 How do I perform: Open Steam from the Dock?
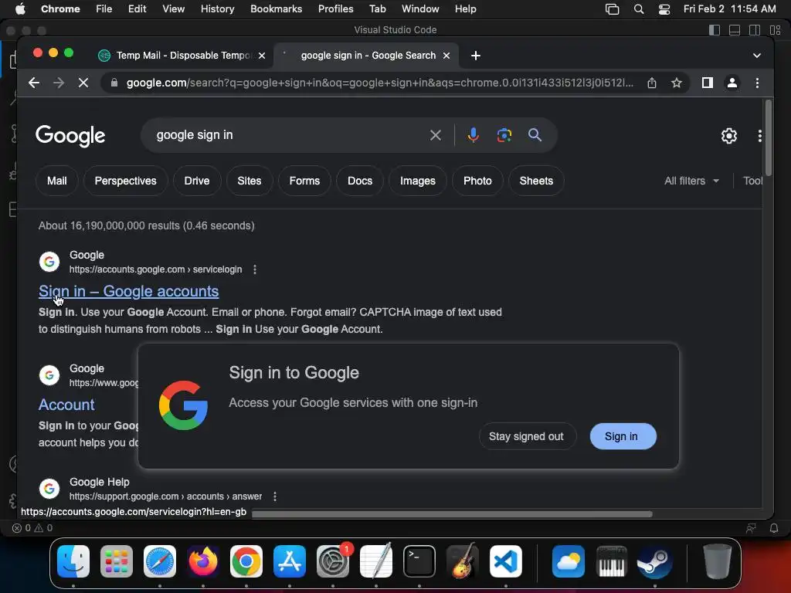click(x=655, y=561)
